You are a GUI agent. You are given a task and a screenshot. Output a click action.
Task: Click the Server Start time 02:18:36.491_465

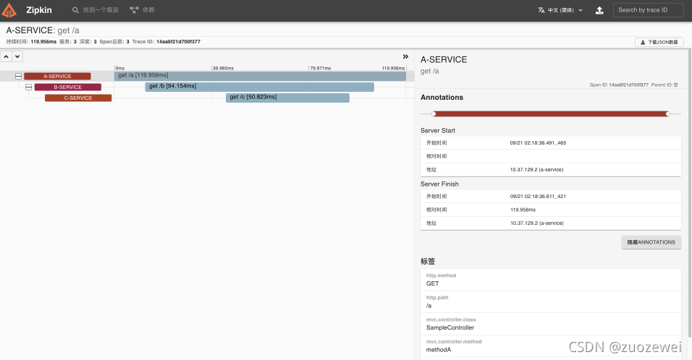click(x=538, y=142)
